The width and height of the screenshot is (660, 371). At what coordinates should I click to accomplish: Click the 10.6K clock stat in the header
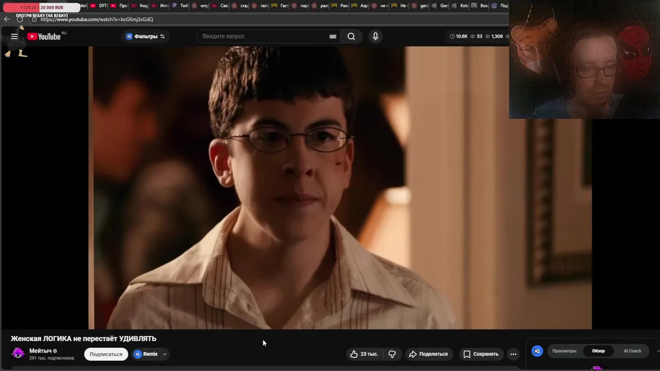coord(458,36)
